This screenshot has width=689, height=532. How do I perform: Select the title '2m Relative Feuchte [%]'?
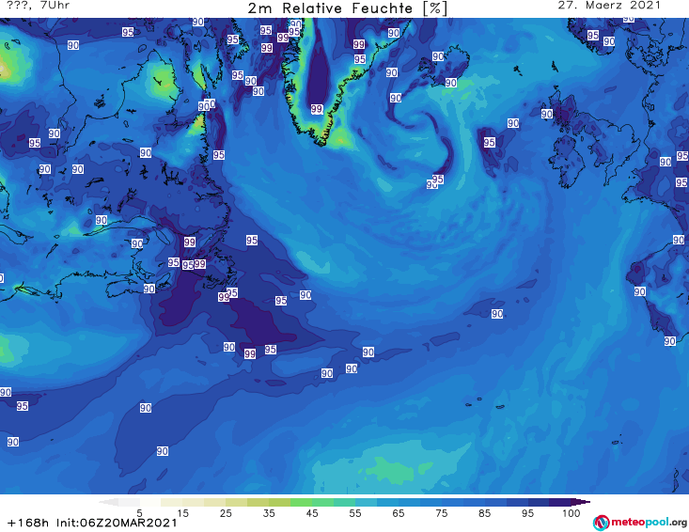[348, 8]
